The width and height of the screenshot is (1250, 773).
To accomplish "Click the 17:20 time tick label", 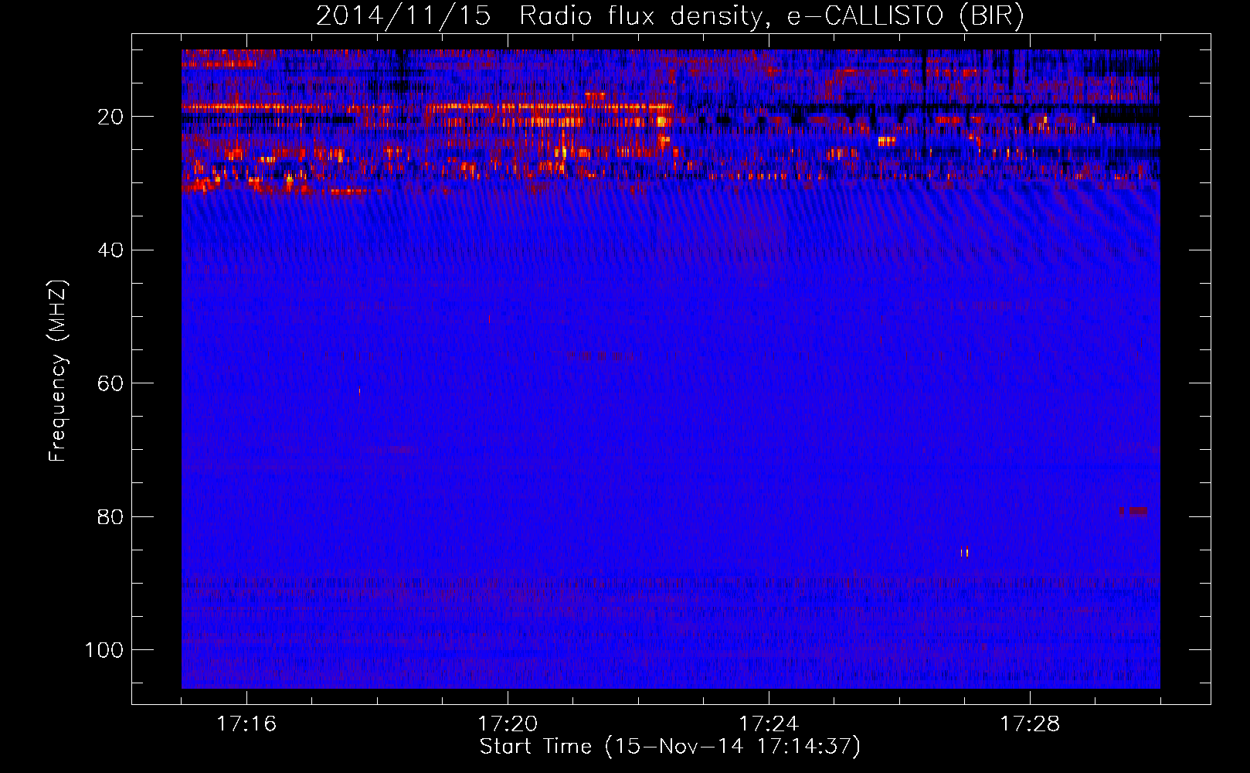I will click(x=508, y=724).
